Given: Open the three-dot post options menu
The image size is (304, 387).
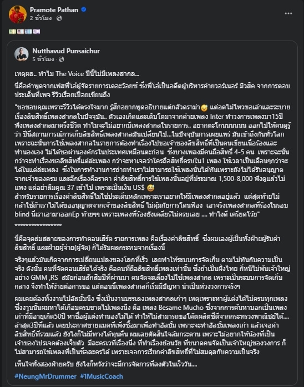Looking at the screenshot, I should (288, 13).
